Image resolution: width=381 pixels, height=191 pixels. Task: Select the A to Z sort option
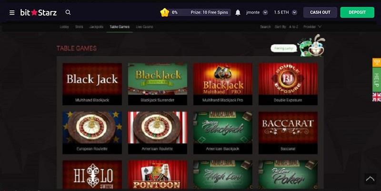pyautogui.click(x=293, y=27)
